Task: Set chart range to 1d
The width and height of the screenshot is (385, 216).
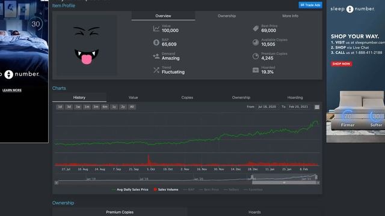Action: (60, 107)
